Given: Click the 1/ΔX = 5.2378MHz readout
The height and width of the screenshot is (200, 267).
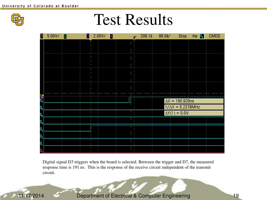Looking at the screenshot, I should point(194,107).
